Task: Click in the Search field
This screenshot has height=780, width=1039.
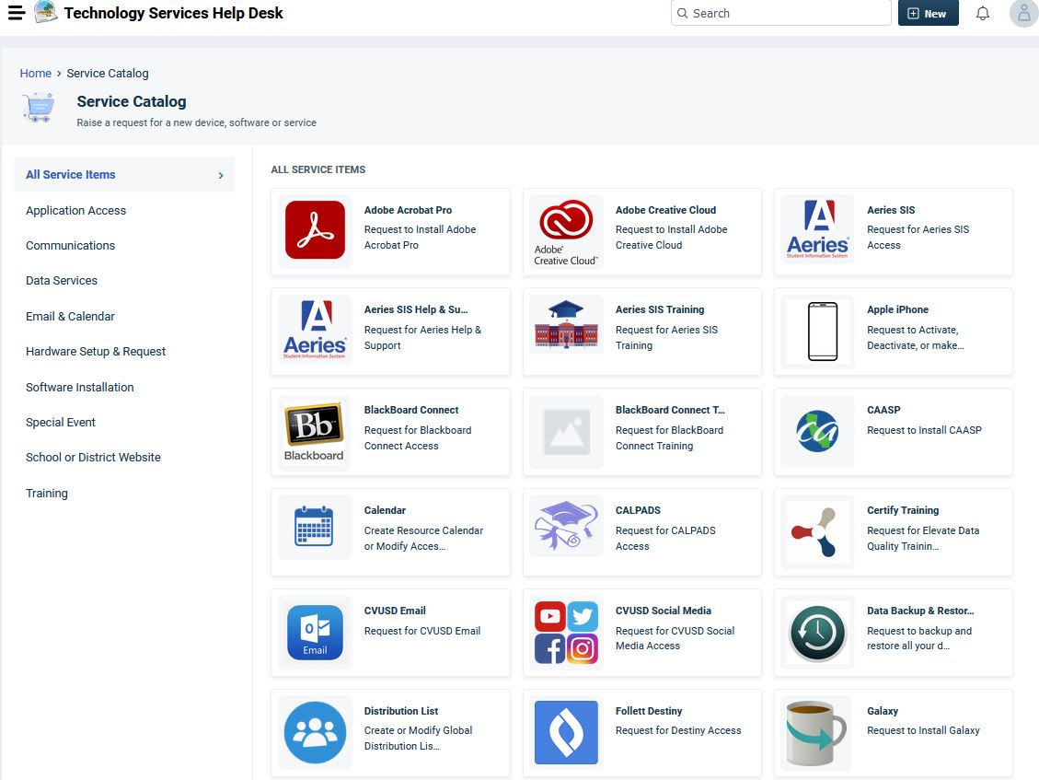Action: (x=780, y=13)
